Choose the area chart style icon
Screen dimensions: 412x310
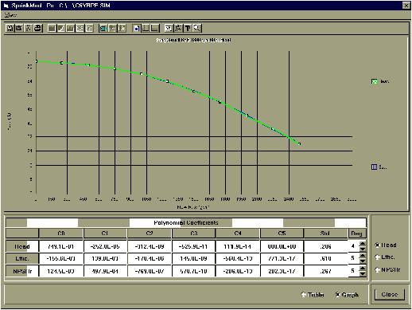(52, 28)
